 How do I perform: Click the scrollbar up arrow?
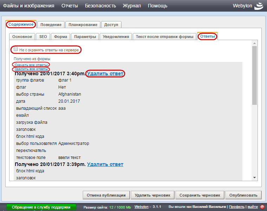tap(255, 43)
